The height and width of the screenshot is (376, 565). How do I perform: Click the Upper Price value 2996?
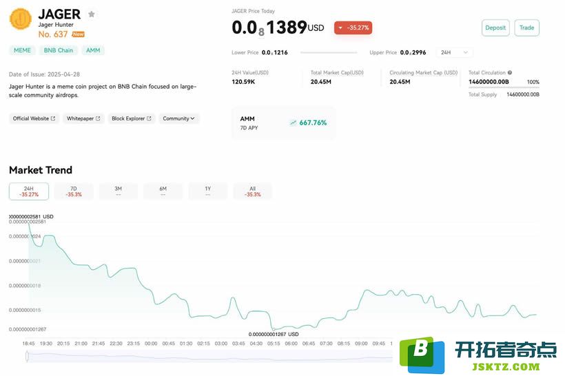[413, 52]
